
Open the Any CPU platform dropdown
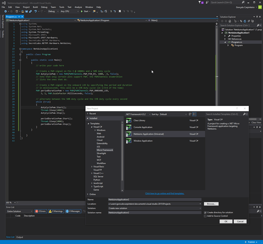pyautogui.click(x=70, y=11)
